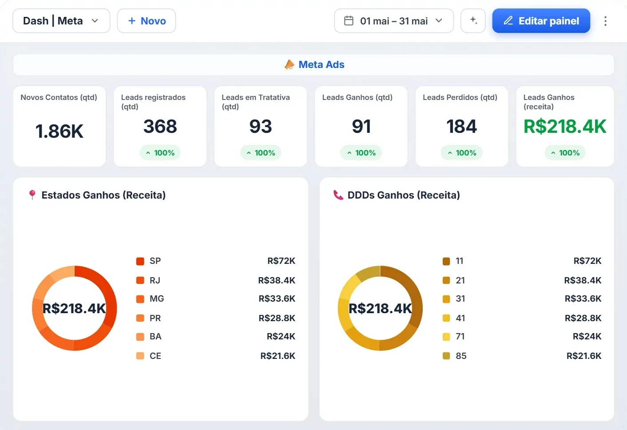Click the pencil icon on Editar painel
Viewport: 627px width, 430px height.
click(508, 21)
